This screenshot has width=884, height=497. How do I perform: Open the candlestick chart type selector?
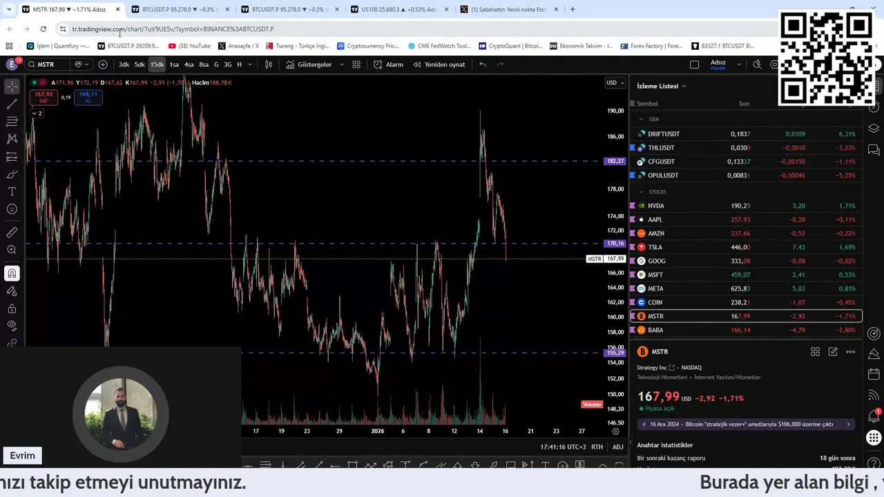tap(269, 64)
